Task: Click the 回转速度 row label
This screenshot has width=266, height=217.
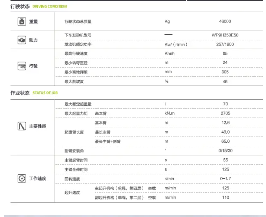Action: [x=72, y=179]
